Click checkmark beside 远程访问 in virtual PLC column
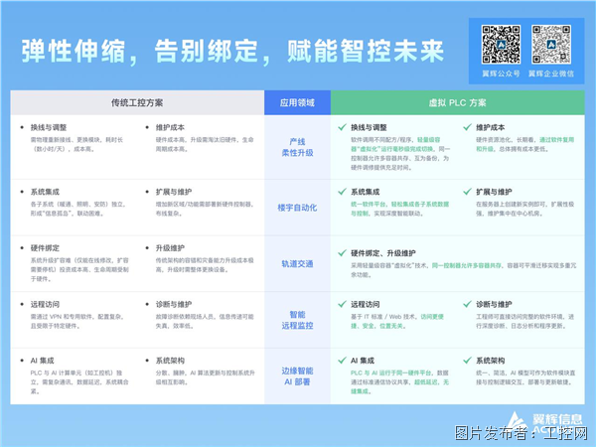 [341, 304]
